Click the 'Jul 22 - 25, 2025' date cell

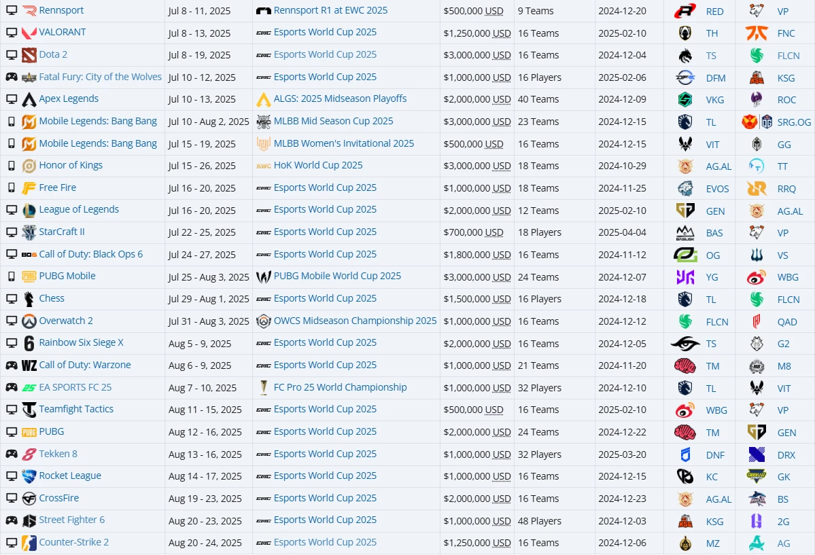coord(202,232)
